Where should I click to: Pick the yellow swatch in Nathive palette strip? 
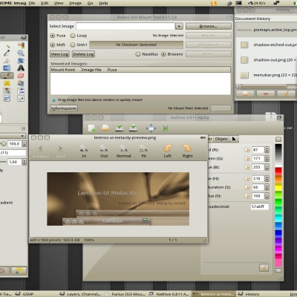[278, 188]
